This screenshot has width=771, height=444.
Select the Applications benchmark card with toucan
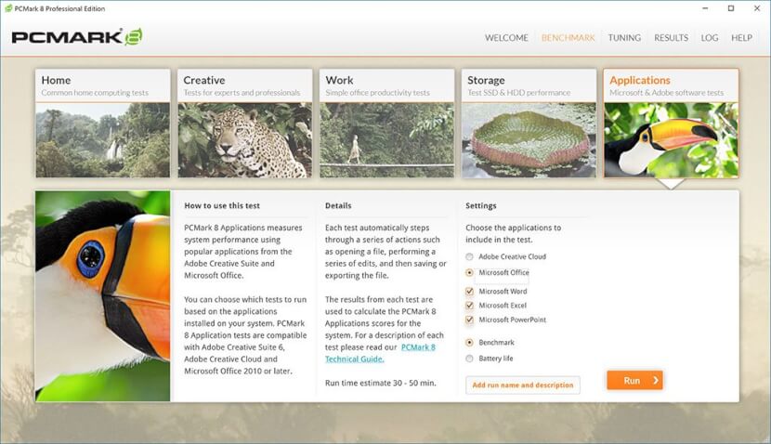click(x=672, y=123)
